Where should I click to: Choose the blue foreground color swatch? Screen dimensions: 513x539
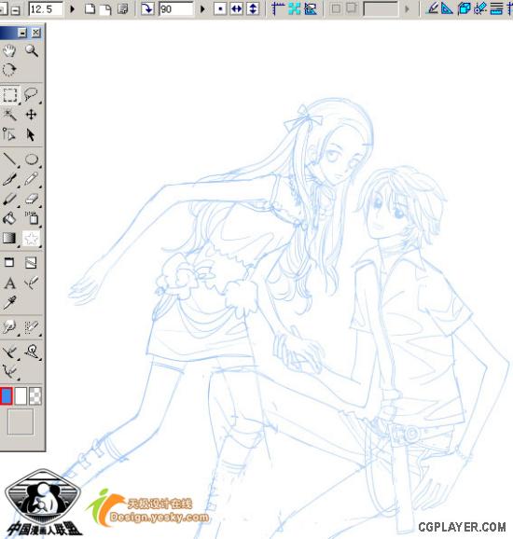7,395
